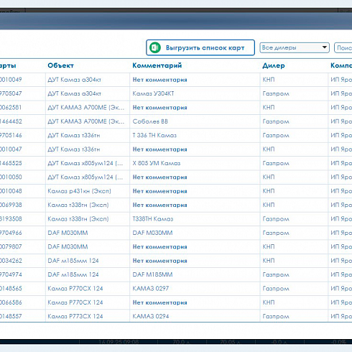The width and height of the screenshot is (352, 352).
Task: Sort by the Объект column header
Action: click(60, 65)
